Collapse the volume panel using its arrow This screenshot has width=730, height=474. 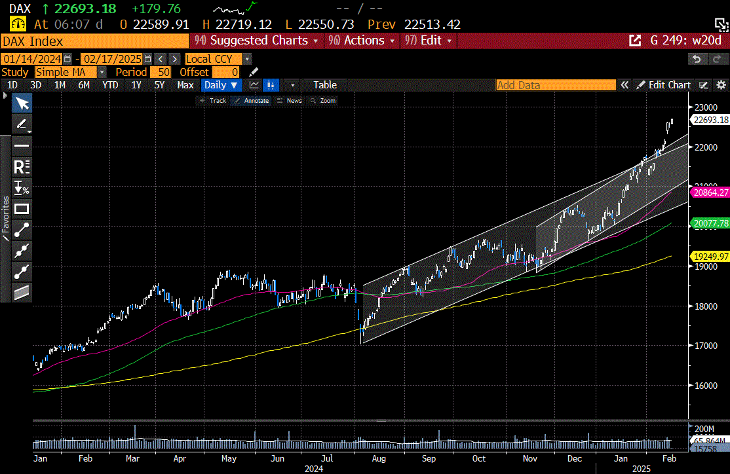(691, 425)
